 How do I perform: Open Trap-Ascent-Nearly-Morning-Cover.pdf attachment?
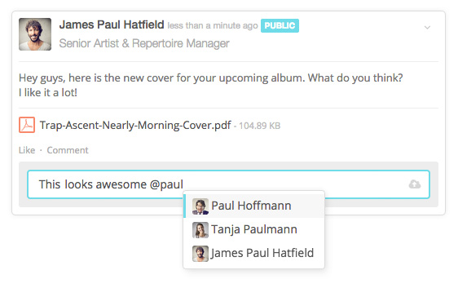pos(135,125)
